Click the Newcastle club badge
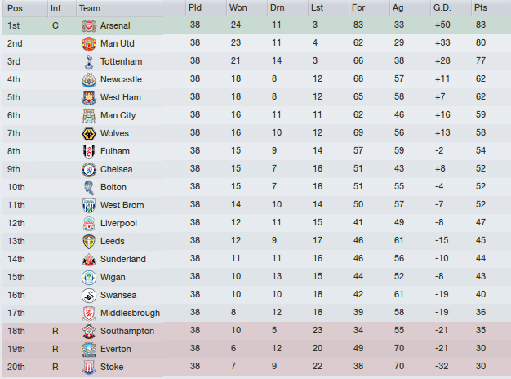511x379 pixels. click(88, 79)
